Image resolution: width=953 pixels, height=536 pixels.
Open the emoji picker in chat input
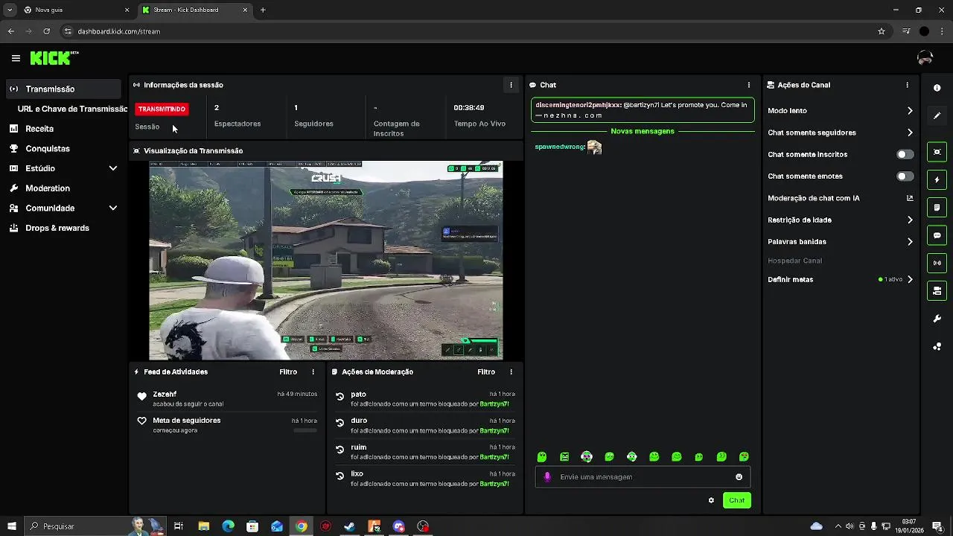739,477
